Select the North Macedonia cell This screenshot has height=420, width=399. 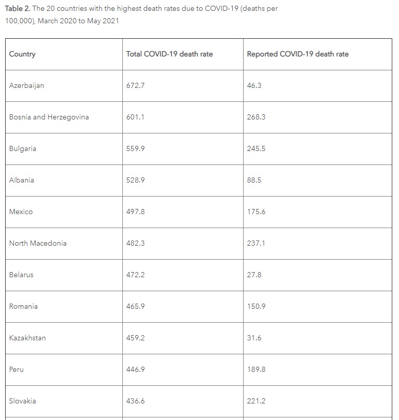point(38,243)
